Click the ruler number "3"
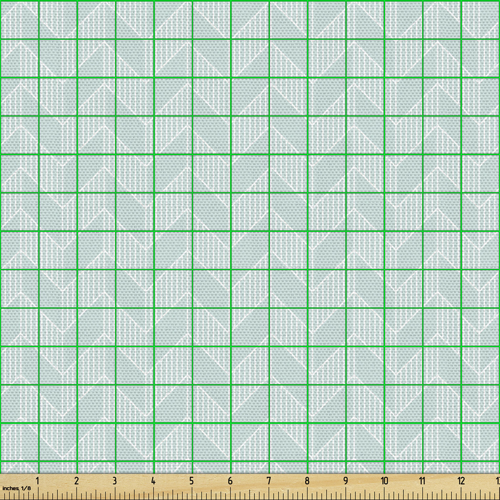The image size is (500, 500). click(115, 481)
